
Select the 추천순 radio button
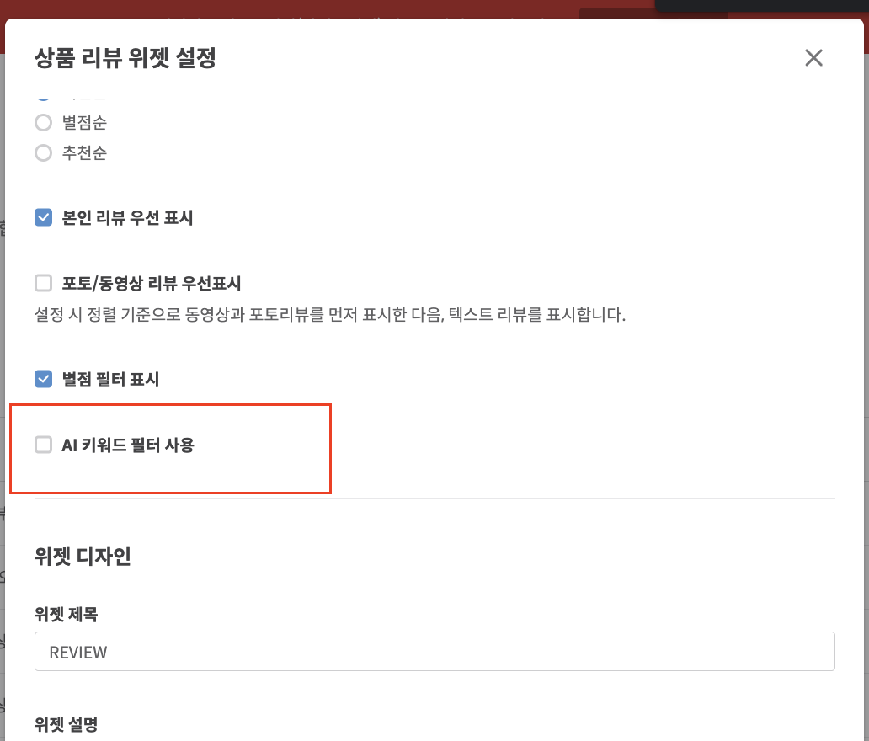click(x=43, y=153)
